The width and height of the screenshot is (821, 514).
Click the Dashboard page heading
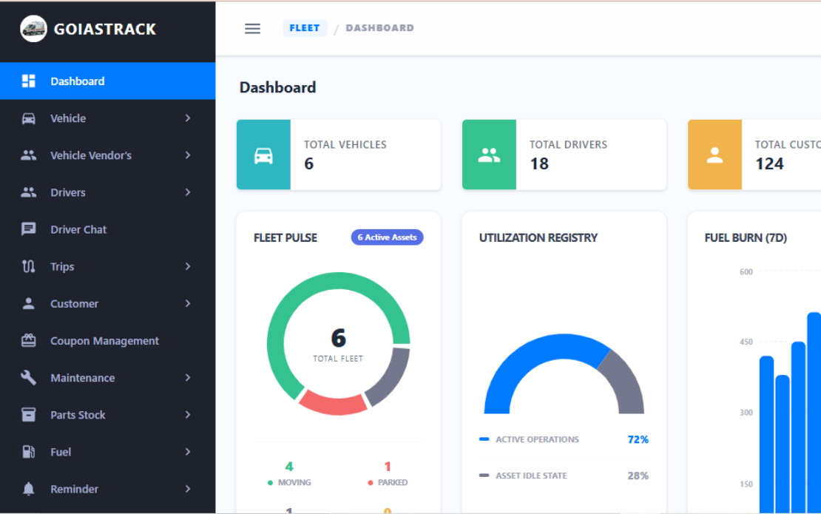point(277,87)
